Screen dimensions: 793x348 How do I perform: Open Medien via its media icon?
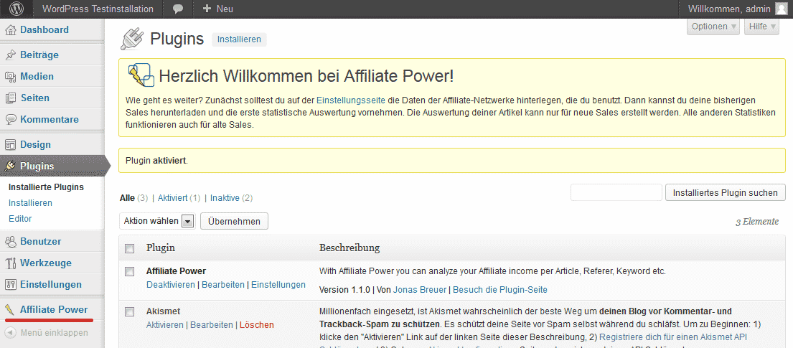pos(10,76)
